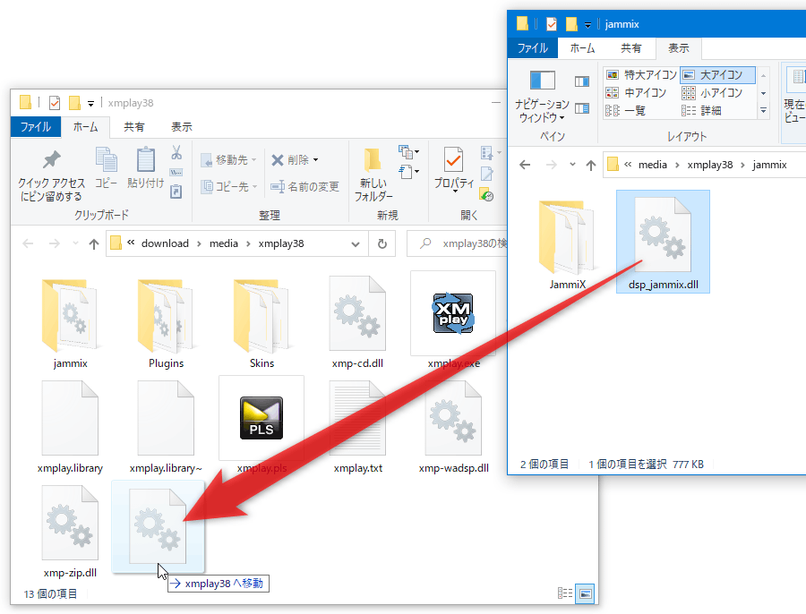Click the Cut scissors icon in xmplay38

click(x=176, y=152)
